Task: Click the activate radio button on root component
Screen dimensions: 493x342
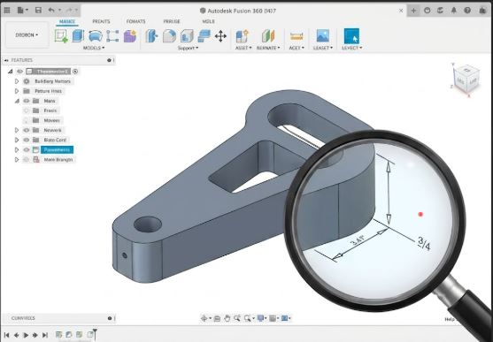Action: click(75, 72)
